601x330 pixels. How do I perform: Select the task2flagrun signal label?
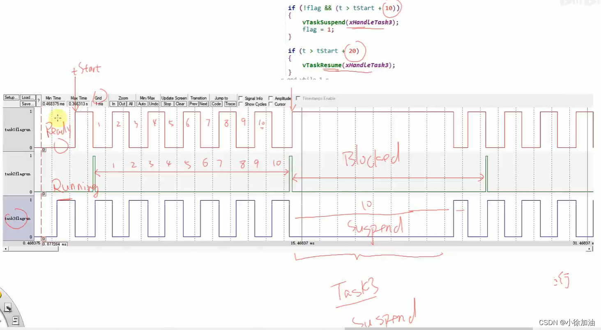click(17, 174)
